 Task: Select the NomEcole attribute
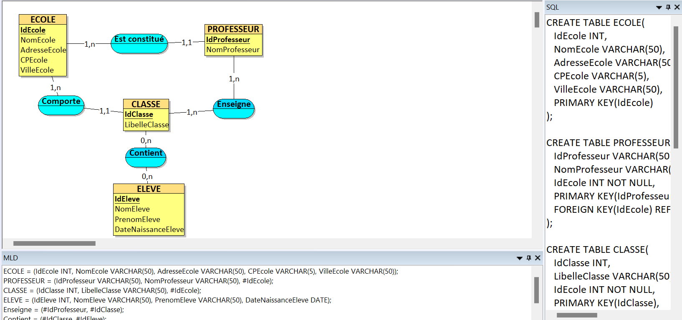[x=38, y=40]
